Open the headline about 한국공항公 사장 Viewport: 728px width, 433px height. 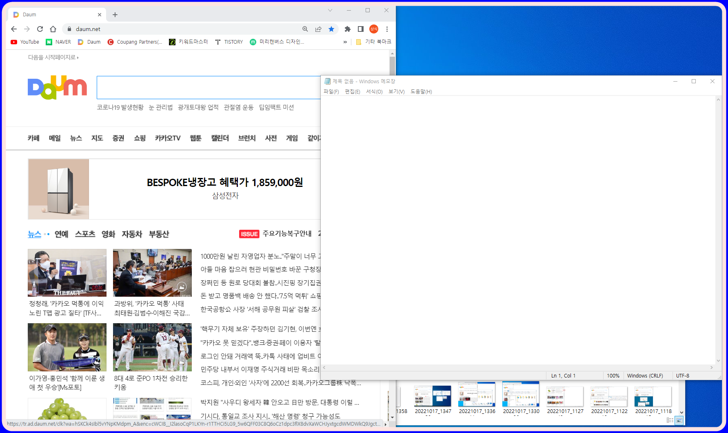[260, 309]
